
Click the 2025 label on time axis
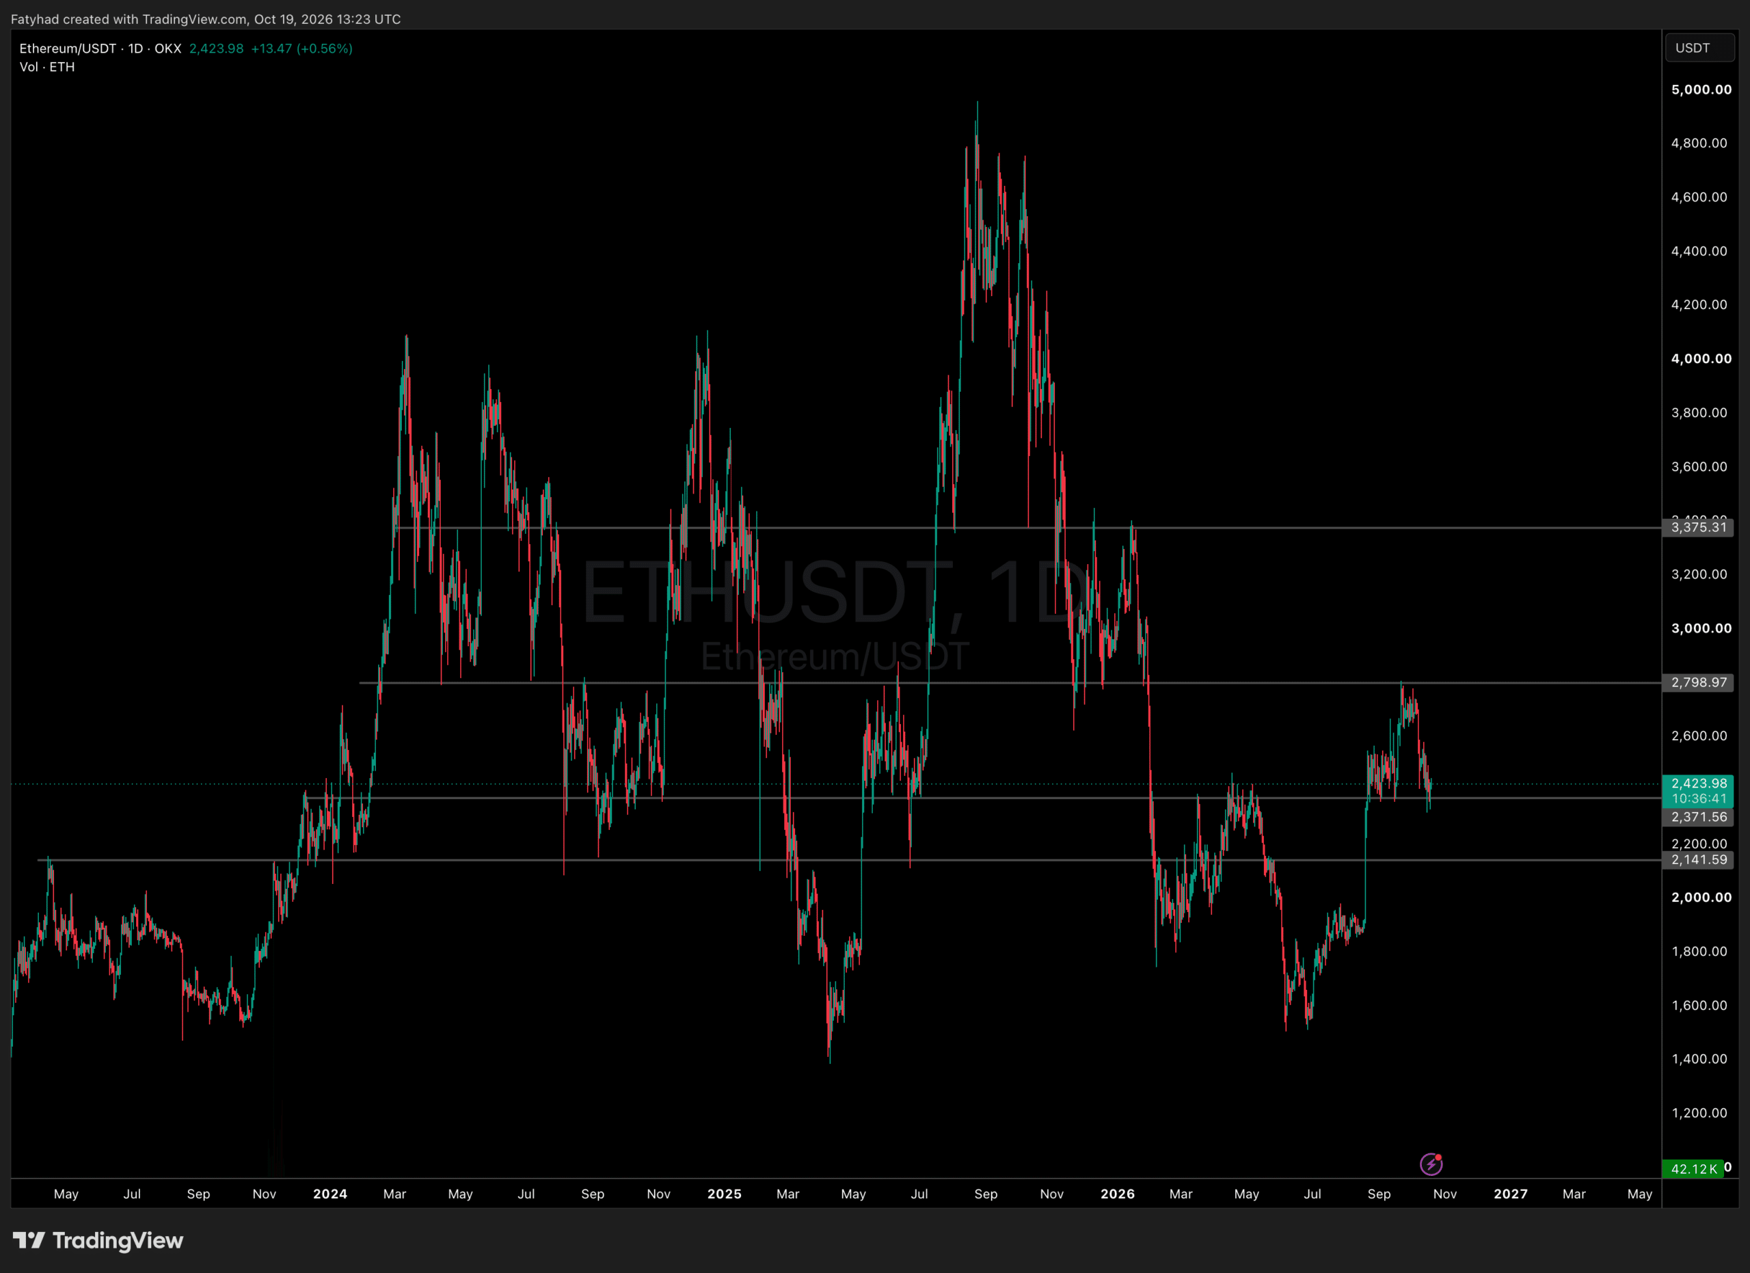725,1194
